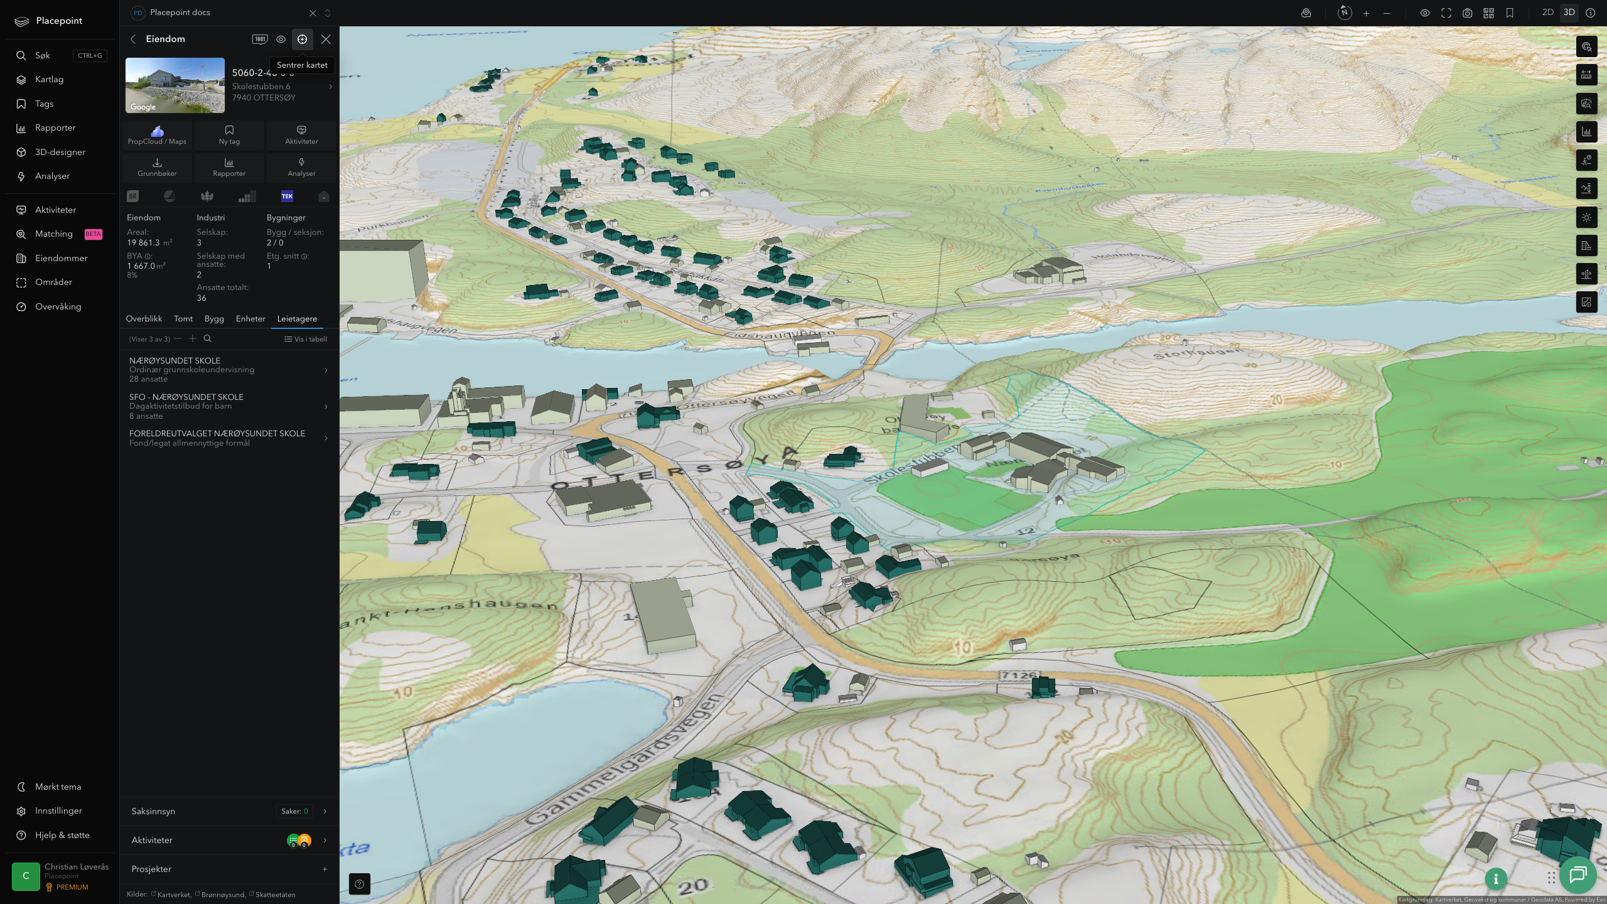Download Grunnbøker for the property
Screen dimensions: 1607x904
point(157,167)
